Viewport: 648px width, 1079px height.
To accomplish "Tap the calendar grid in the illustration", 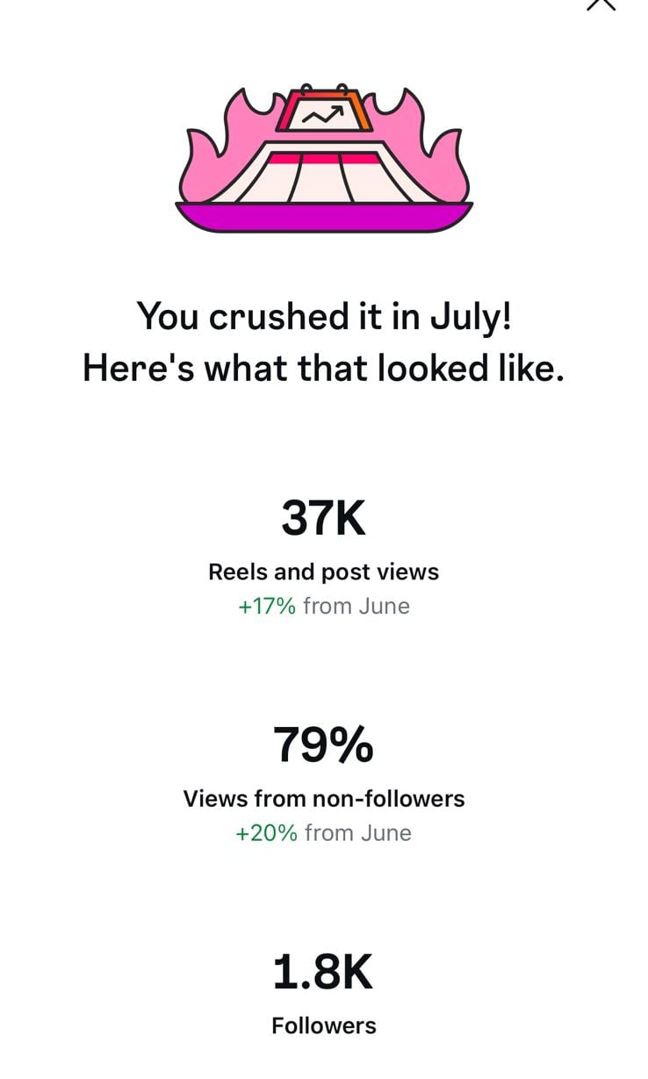I will click(324, 176).
